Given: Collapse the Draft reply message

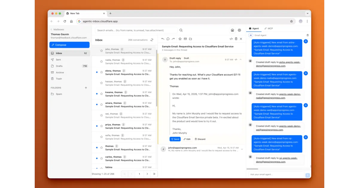Looking at the screenshot, I should point(241,60).
